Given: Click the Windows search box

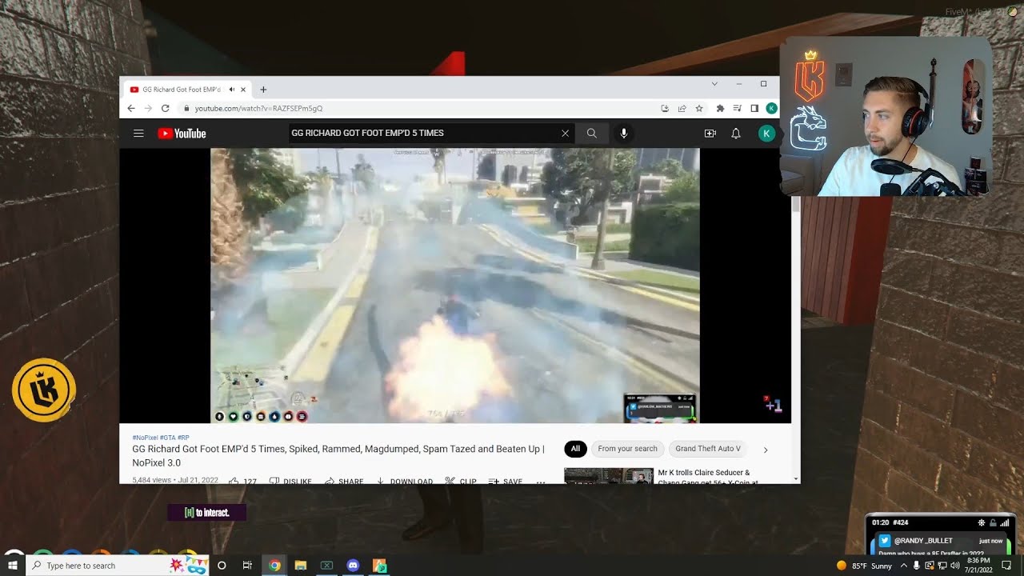Looking at the screenshot, I should coord(118,566).
